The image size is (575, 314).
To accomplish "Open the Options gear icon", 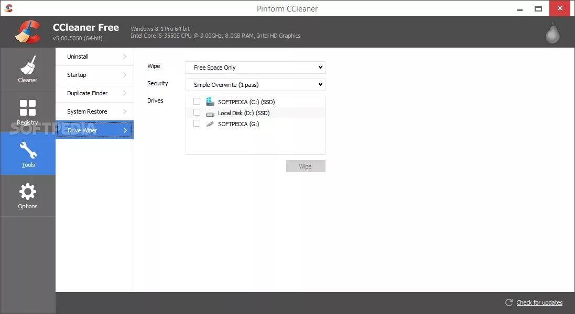I will click(x=28, y=192).
